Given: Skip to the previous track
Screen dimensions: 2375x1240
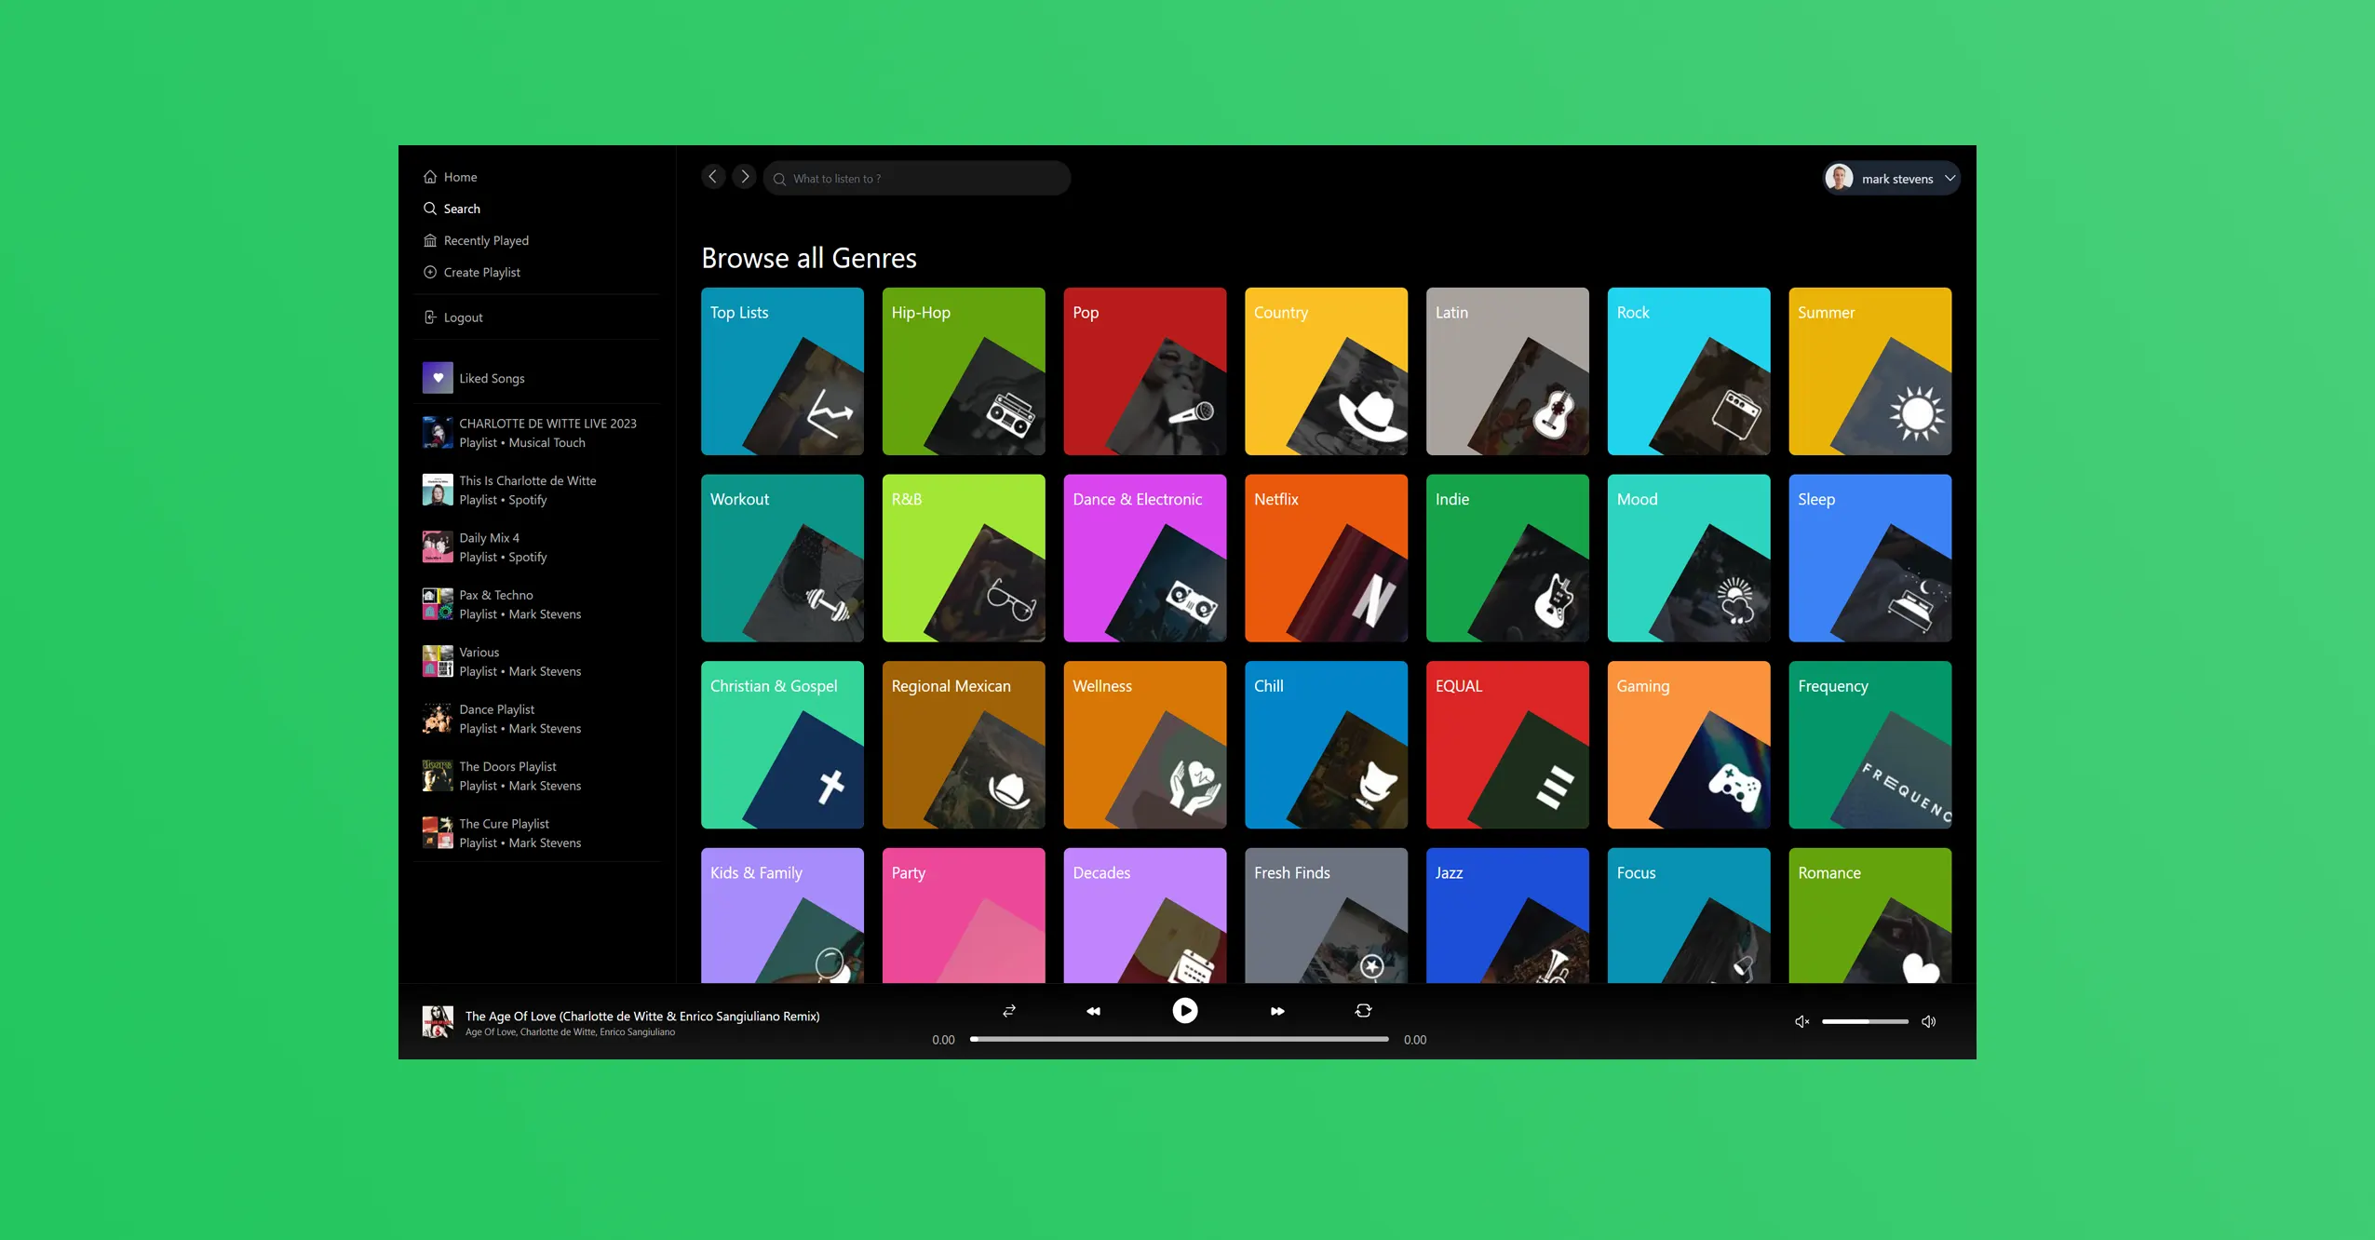Looking at the screenshot, I should click(x=1093, y=1011).
